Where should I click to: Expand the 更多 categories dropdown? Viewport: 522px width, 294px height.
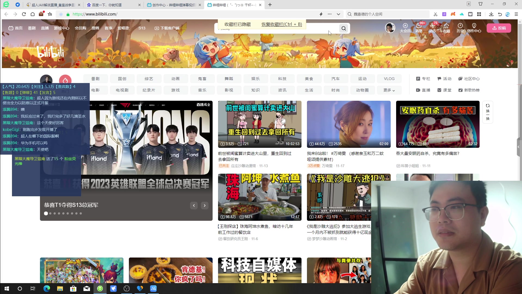click(x=389, y=90)
